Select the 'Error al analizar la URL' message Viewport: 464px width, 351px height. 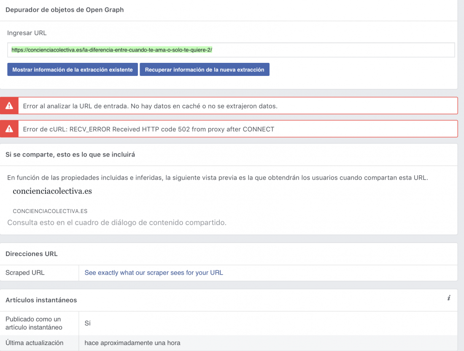150,106
